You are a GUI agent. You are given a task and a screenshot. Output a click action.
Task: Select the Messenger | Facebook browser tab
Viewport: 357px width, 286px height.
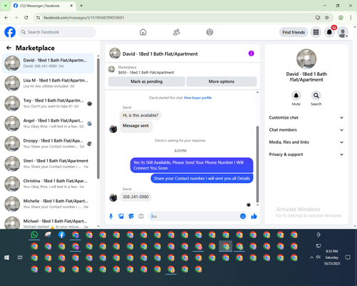[x=43, y=6]
